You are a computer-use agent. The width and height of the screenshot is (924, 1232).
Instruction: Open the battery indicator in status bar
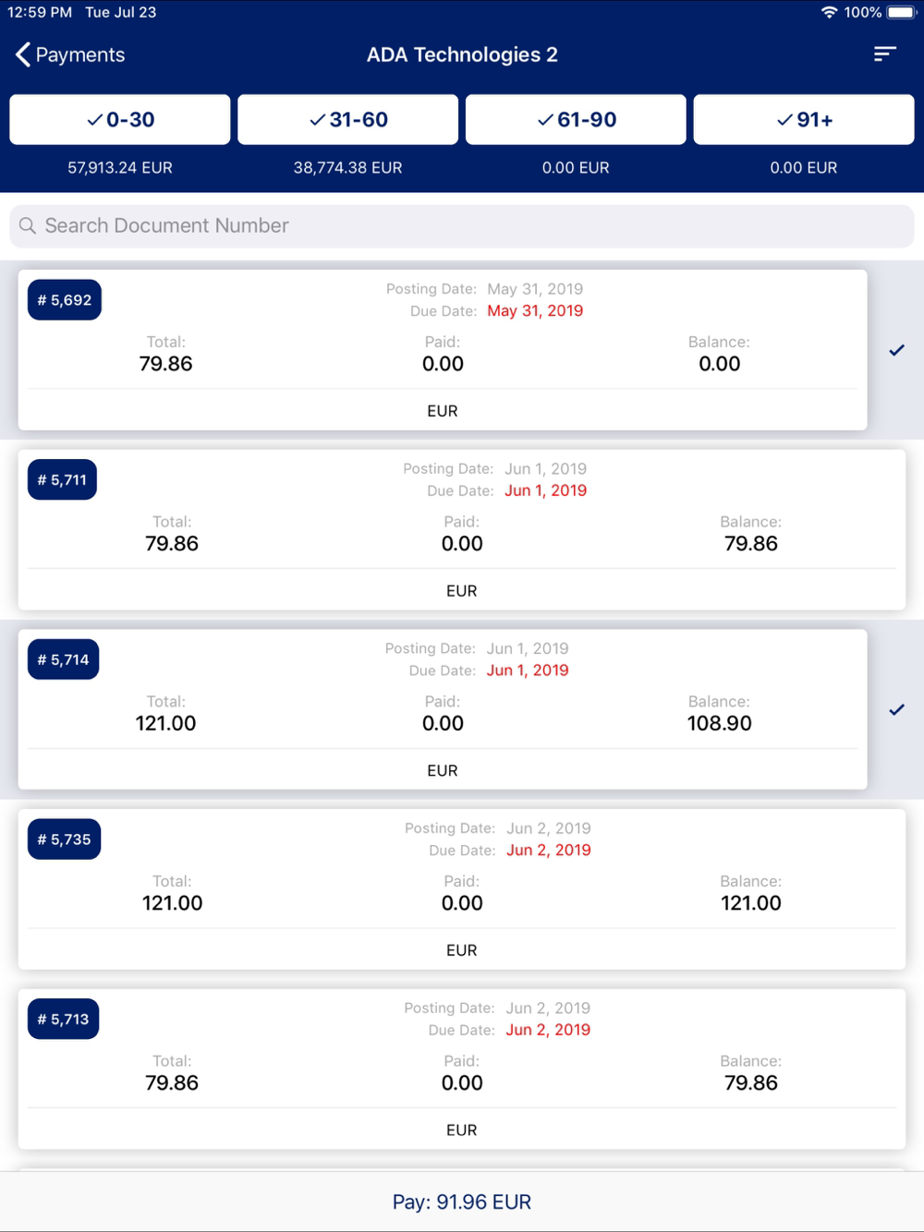pos(901,12)
